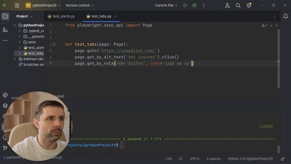Open the nomadlist.com URL link in code
This screenshot has width=291, height=164.
[128, 51]
